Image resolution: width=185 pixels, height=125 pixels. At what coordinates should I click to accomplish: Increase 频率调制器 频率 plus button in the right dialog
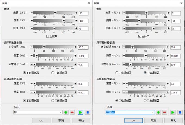coord(168,56)
